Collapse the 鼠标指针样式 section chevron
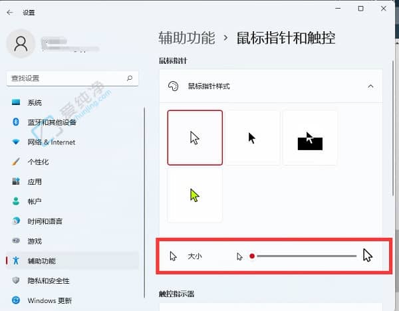The image size is (399, 311). click(x=370, y=86)
